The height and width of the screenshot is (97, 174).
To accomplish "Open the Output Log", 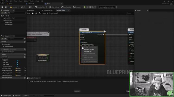I will (x=17, y=96).
